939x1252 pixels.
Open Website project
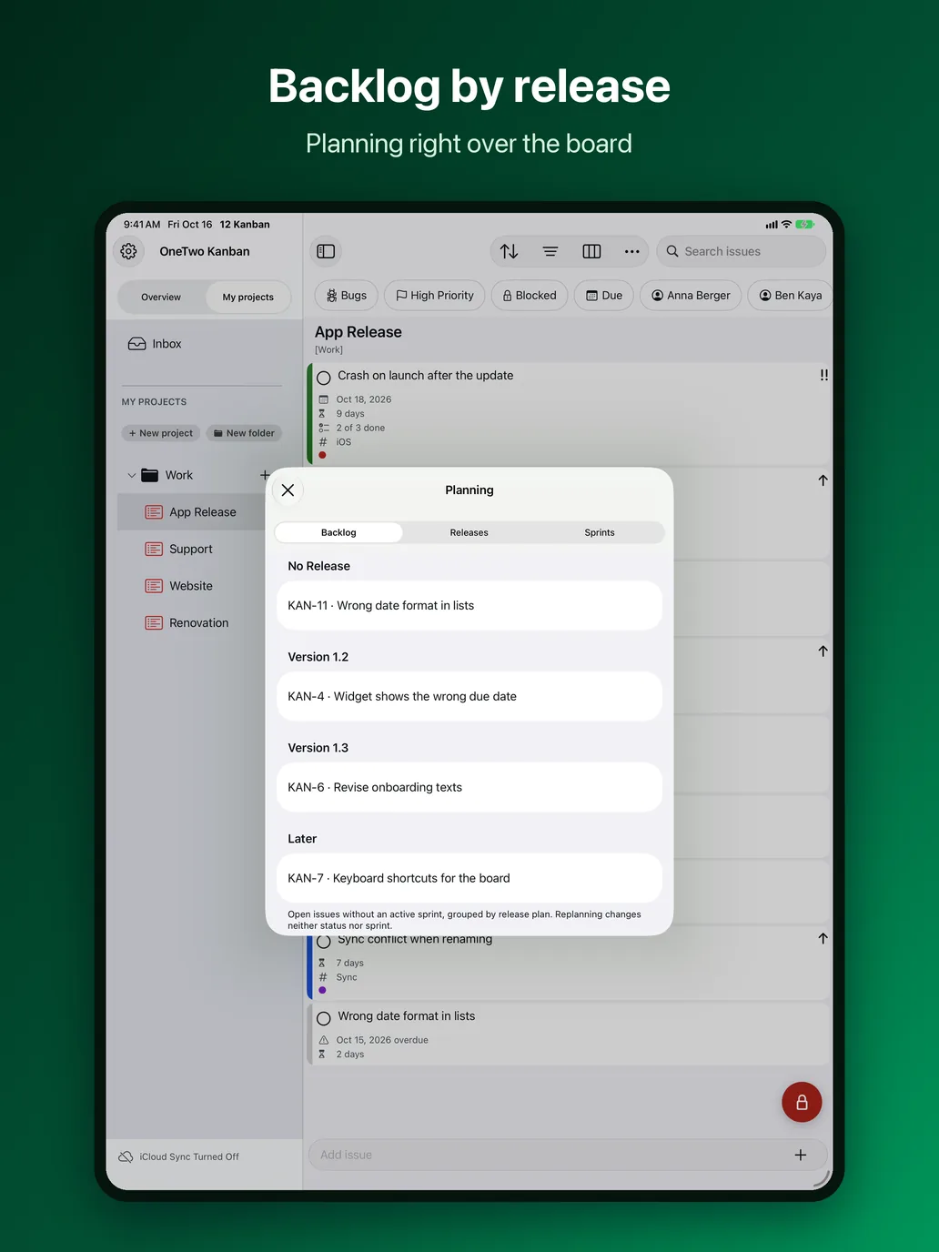pyautogui.click(x=191, y=586)
